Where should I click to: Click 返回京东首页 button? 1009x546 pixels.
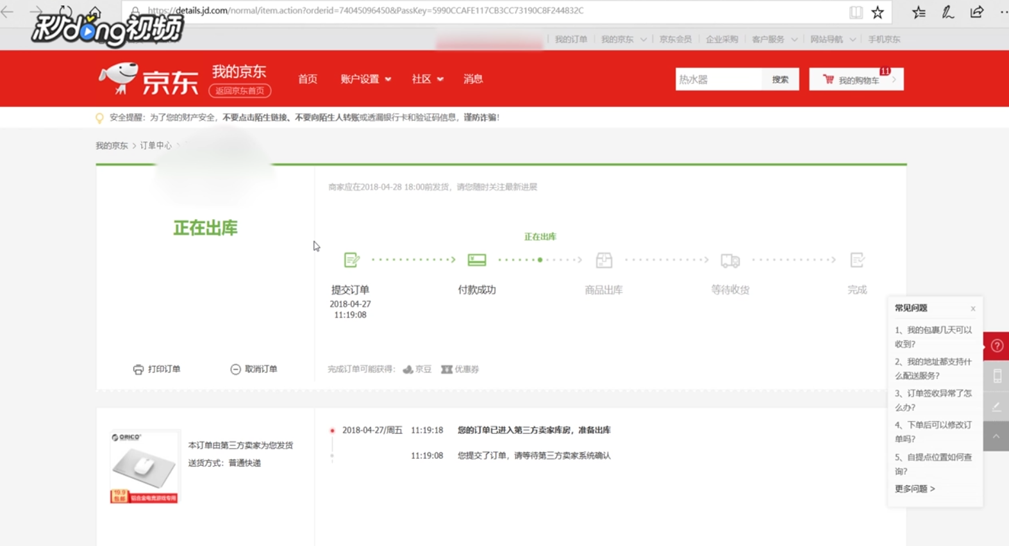click(240, 90)
